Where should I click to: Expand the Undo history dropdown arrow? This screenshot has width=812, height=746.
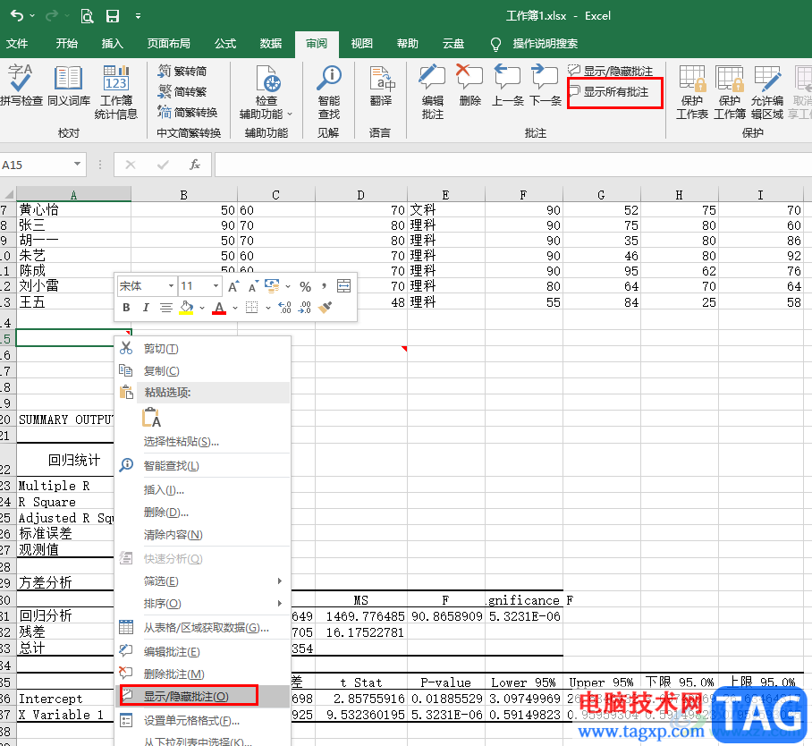tap(32, 16)
